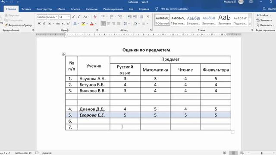Open the font name combo box

tap(47, 17)
